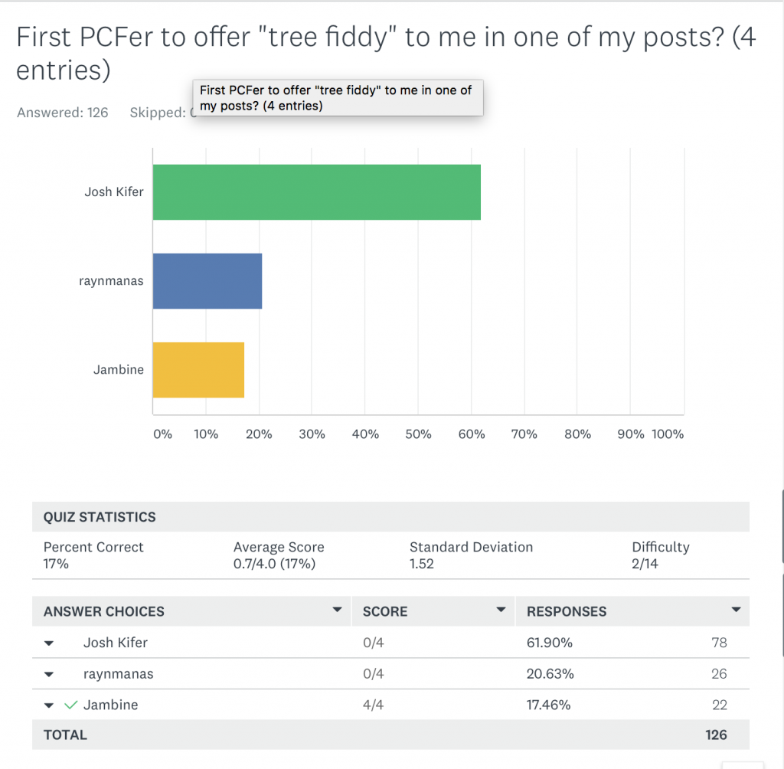Expand the Jambine answer row arrow
The image size is (784, 769).
49,705
